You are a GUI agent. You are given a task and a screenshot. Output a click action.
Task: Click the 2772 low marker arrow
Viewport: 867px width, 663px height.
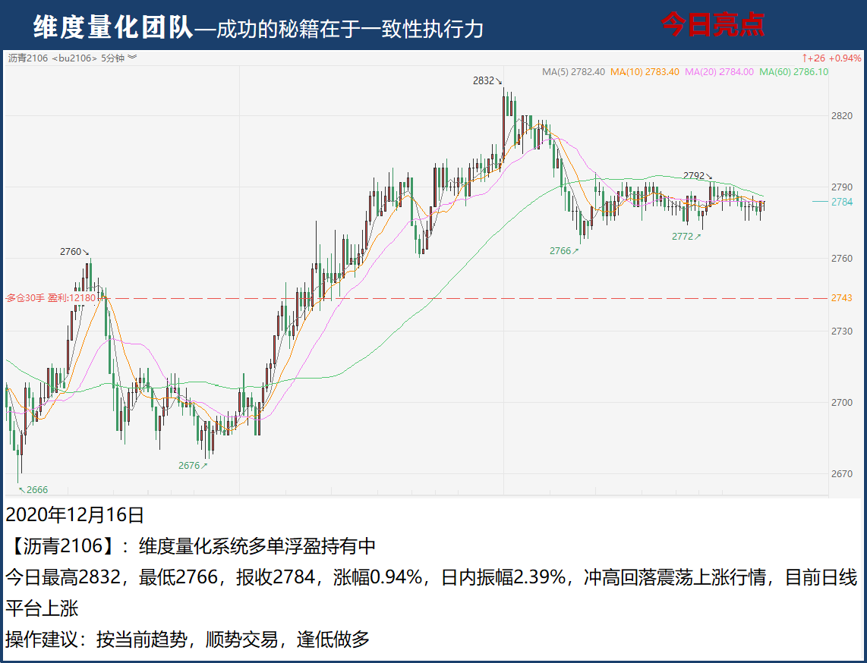click(697, 237)
